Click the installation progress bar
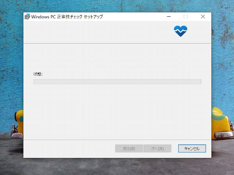Screen dimensions: 234x175 [117, 82]
